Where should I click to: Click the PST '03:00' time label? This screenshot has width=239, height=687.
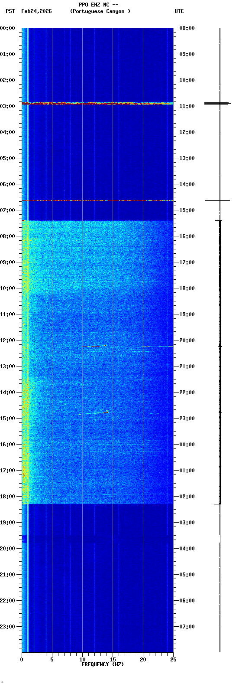7,106
